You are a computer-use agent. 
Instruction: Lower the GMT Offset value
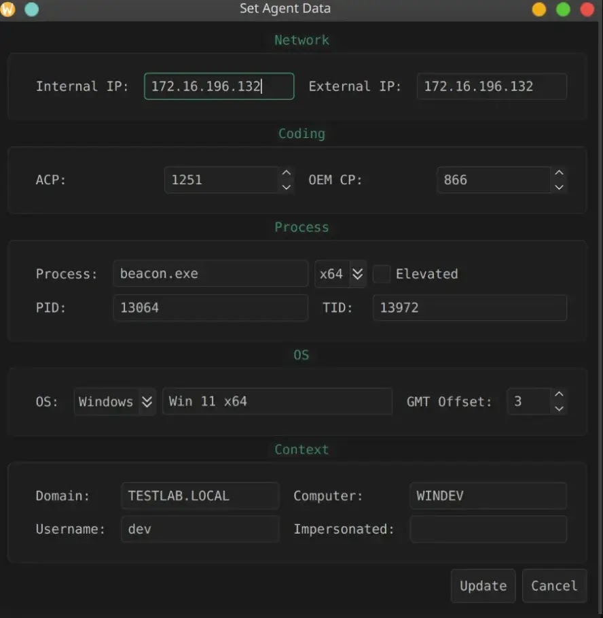point(559,409)
